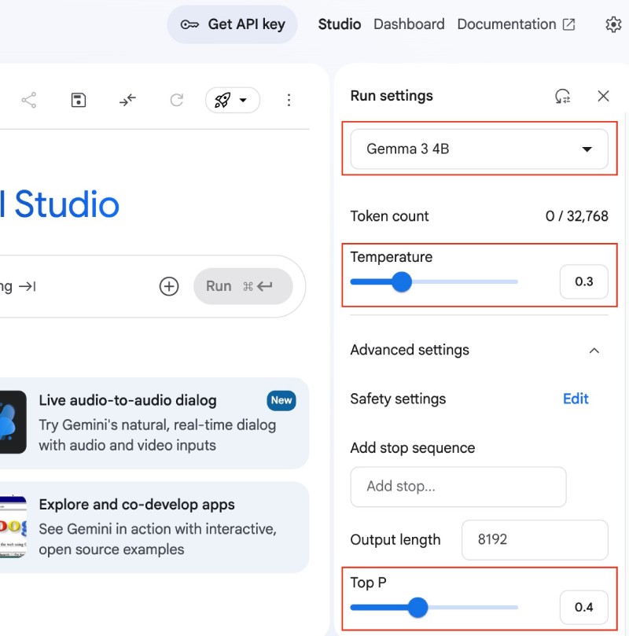Click the Add stop sequence field
Screen dimensions: 629x636
point(458,487)
